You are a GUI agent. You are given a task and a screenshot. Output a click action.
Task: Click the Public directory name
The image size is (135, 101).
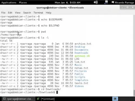pyautogui.click(x=79, y=74)
